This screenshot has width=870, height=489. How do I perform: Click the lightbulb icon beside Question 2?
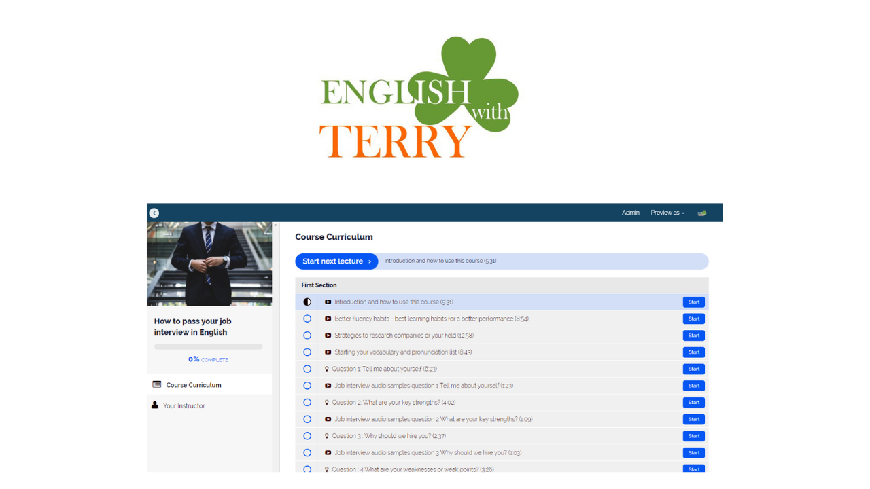pyautogui.click(x=327, y=402)
